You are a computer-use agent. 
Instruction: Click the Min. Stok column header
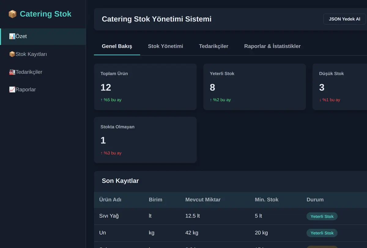[x=267, y=200]
